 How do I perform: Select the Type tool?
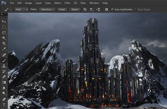[x=4, y=105]
